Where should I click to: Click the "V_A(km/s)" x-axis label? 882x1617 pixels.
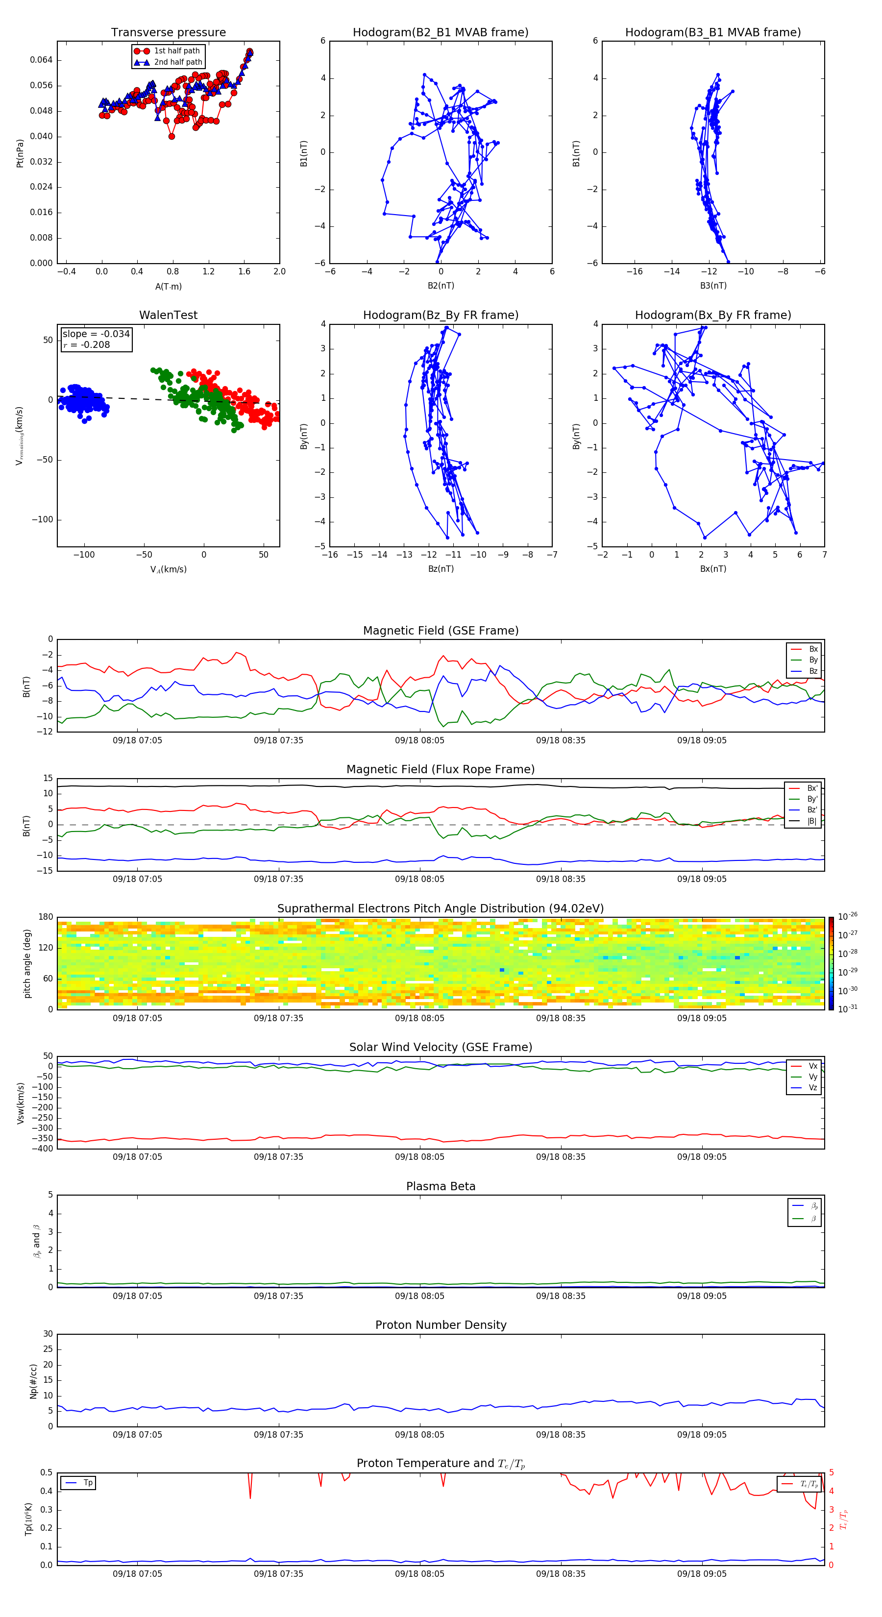(x=168, y=569)
